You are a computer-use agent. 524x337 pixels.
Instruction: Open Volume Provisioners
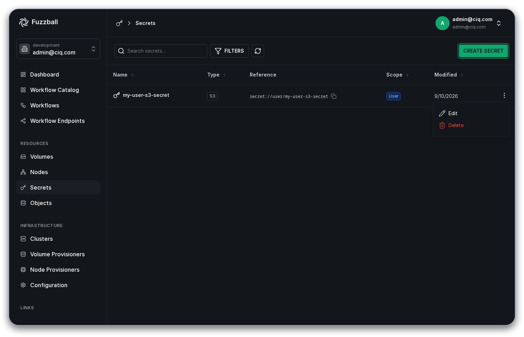(x=58, y=254)
